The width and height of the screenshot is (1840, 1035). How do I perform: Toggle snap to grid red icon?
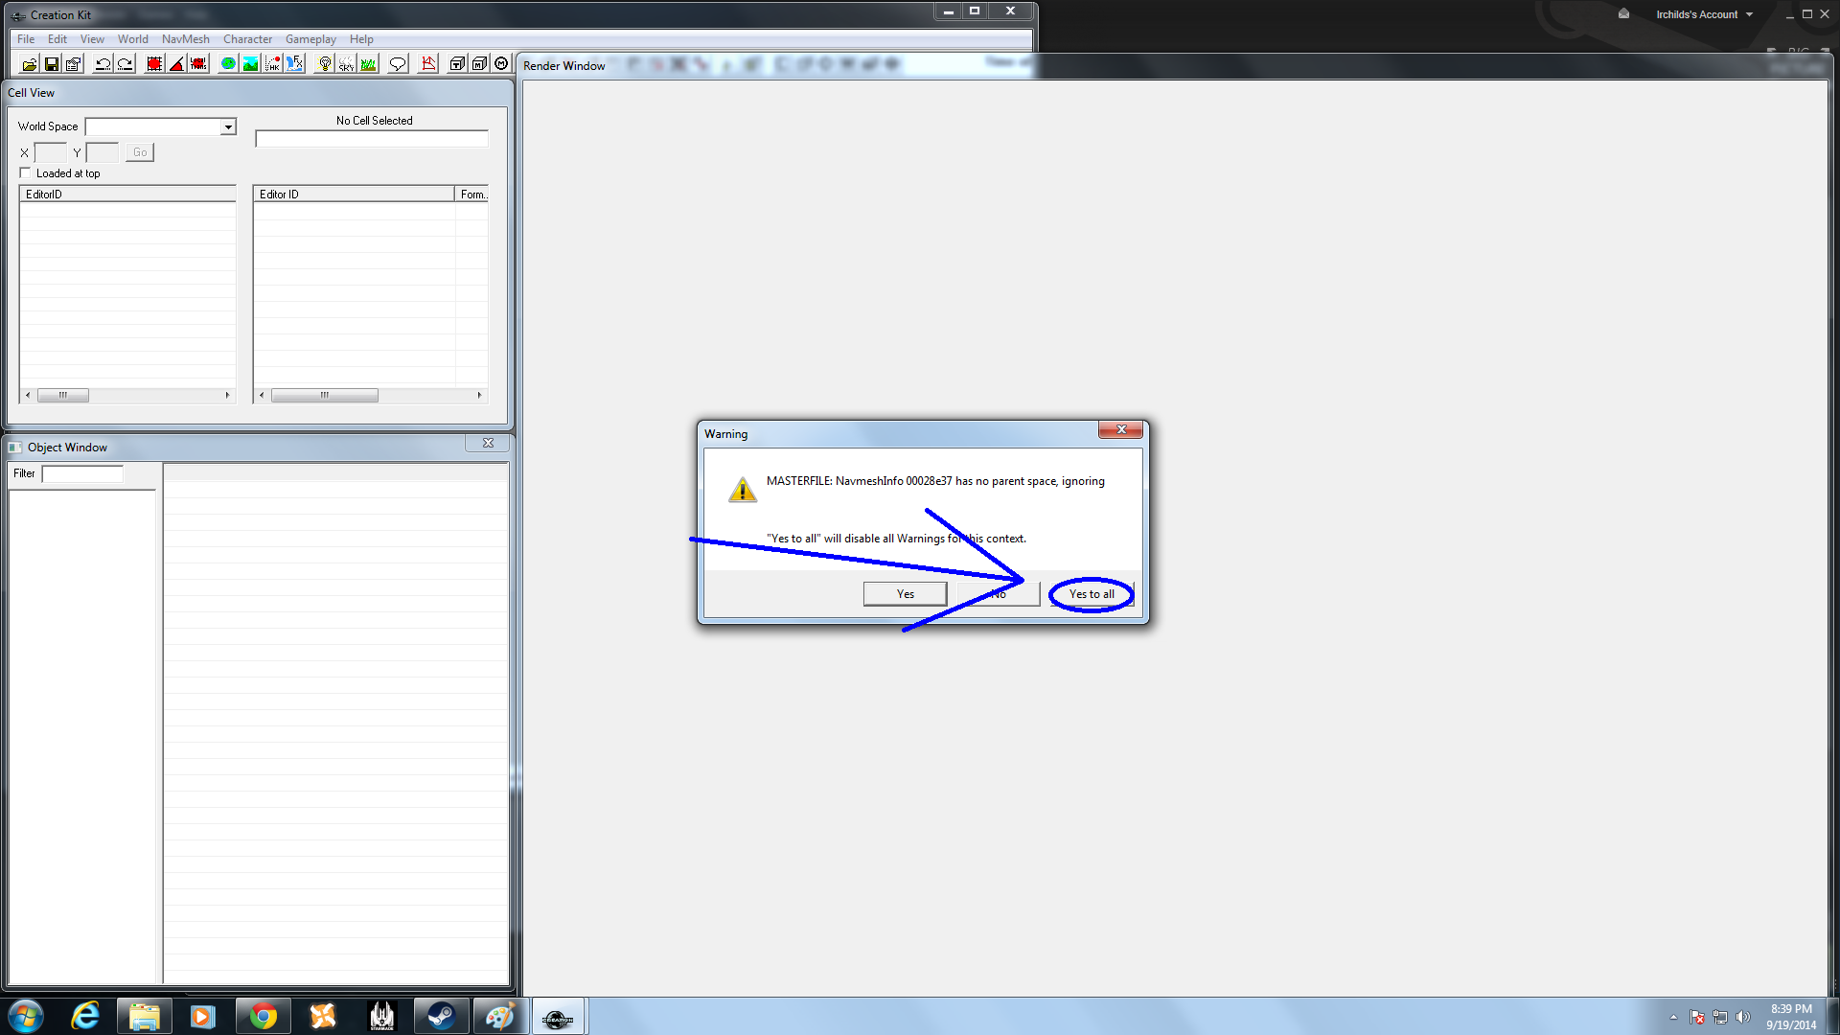tap(154, 64)
